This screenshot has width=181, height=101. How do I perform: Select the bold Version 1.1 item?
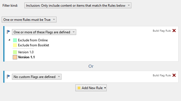pos(26,57)
